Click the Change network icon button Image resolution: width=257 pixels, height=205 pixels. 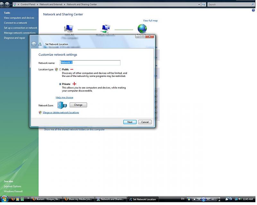coord(78,105)
